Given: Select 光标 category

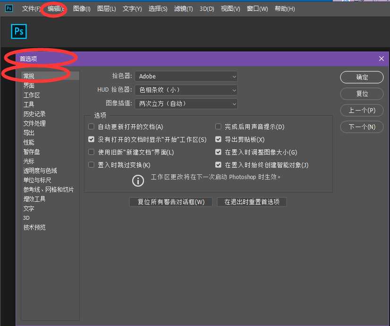Looking at the screenshot, I should pos(29,161).
